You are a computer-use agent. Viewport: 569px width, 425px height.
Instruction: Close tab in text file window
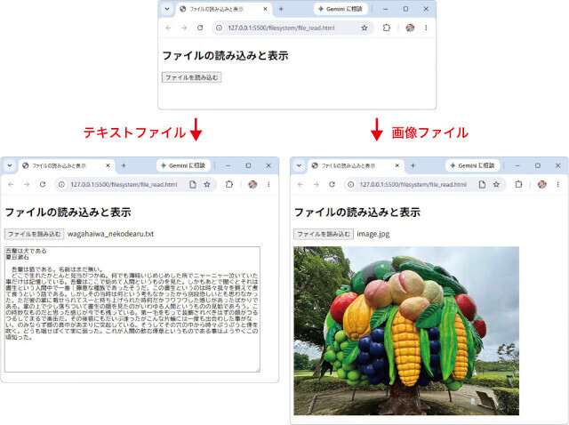click(108, 166)
